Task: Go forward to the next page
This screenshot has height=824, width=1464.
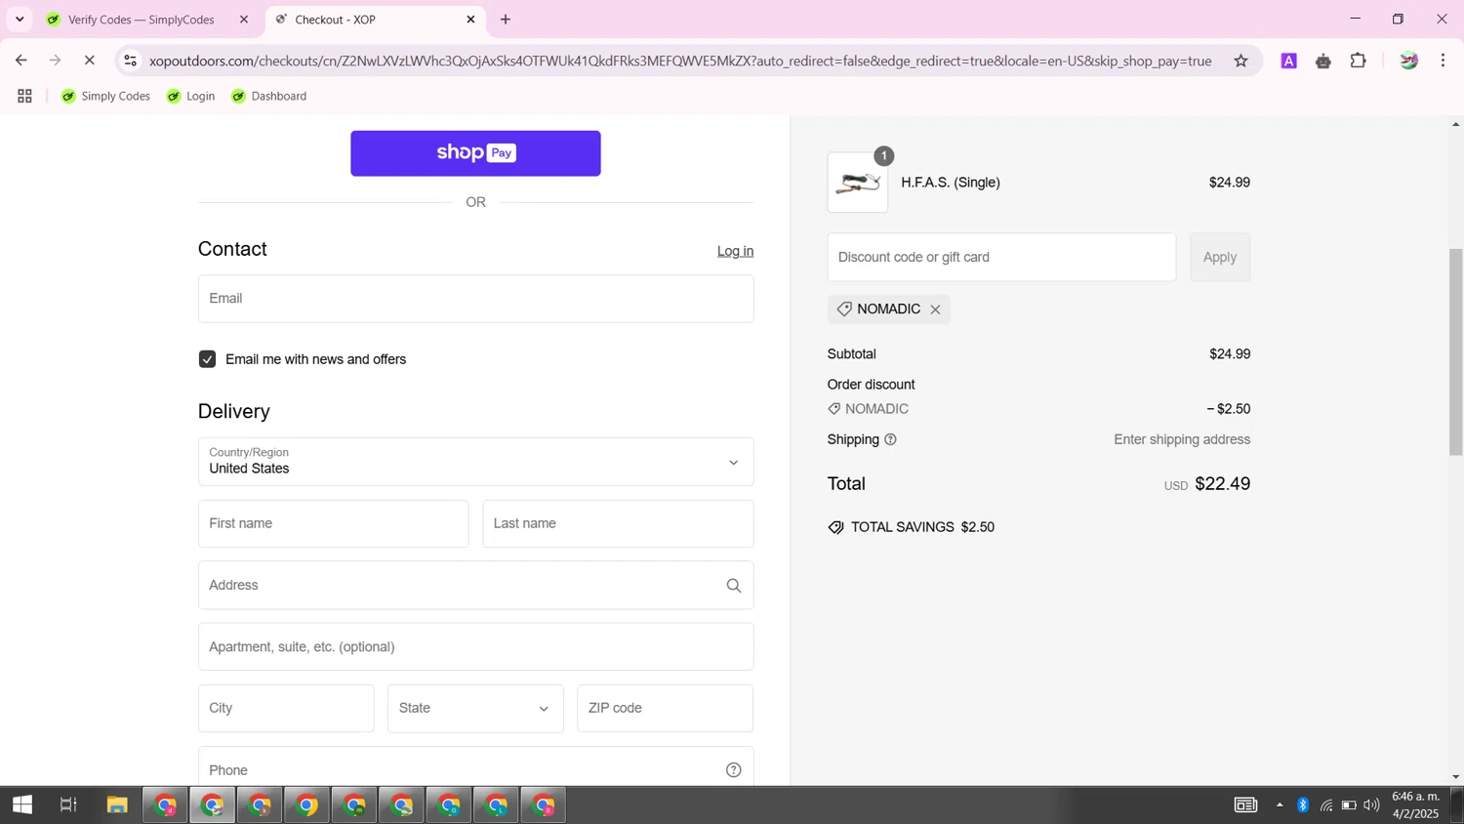Action: [56, 61]
